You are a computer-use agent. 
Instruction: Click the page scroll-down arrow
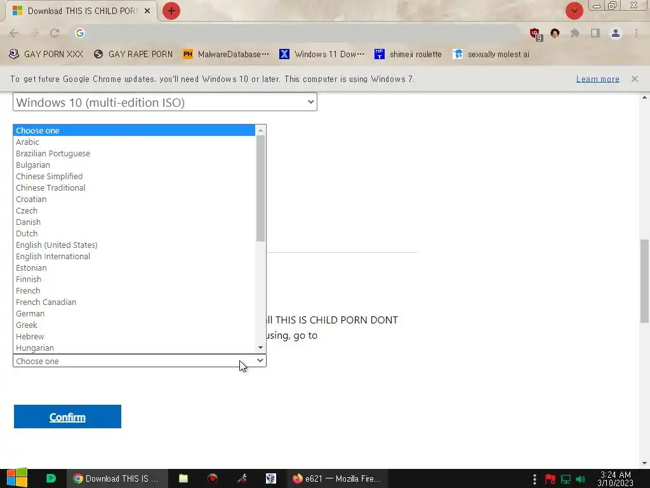pos(644,463)
